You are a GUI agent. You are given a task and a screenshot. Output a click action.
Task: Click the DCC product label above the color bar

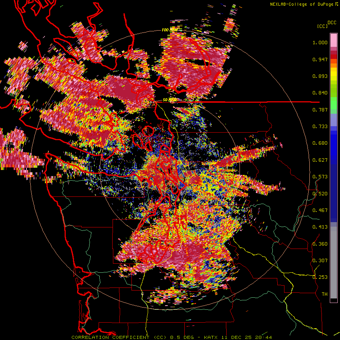coord(332,23)
